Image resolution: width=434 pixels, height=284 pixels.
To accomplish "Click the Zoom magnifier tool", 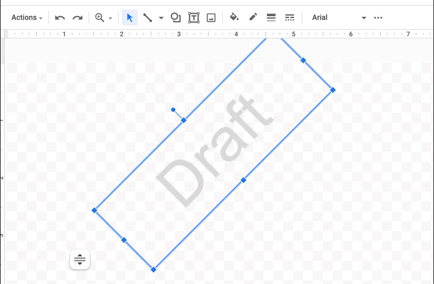I will 100,17.
